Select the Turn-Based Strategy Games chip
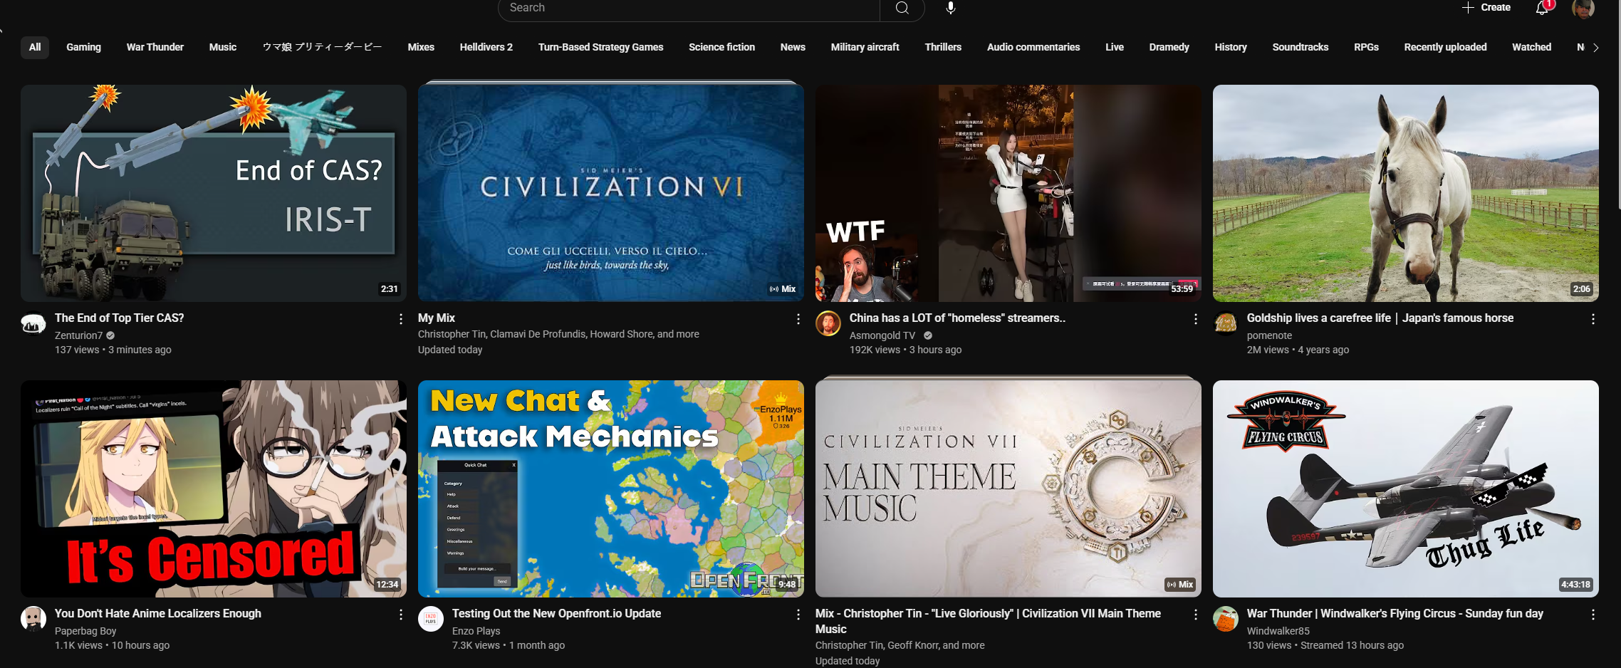 coord(600,47)
